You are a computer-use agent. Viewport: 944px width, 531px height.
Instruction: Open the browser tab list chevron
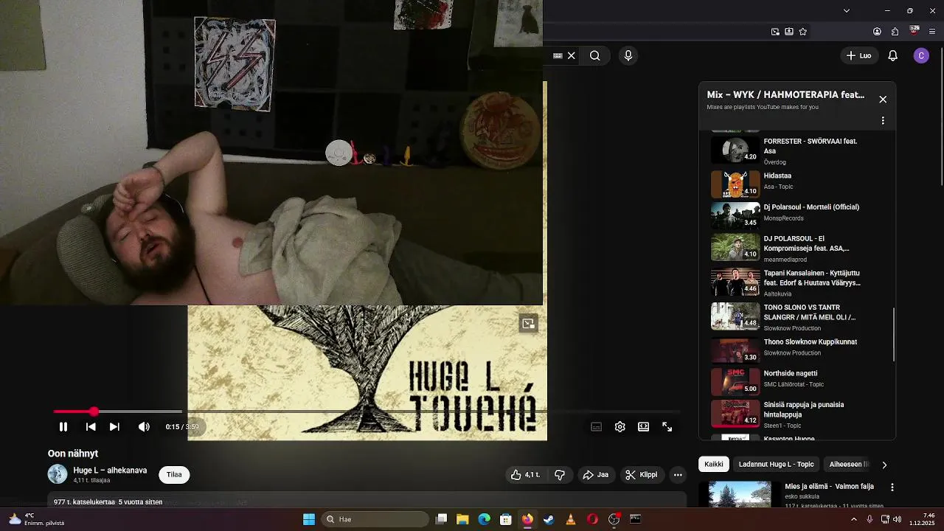846,10
